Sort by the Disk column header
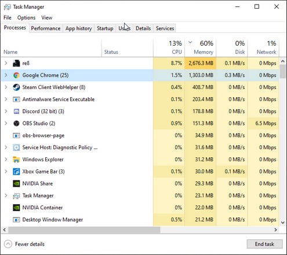This screenshot has height=255, width=287. pyautogui.click(x=232, y=49)
